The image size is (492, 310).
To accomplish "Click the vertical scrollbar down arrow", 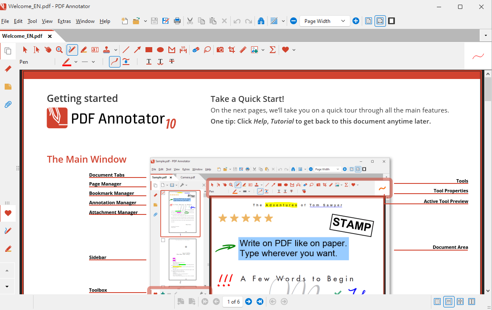I will 488,291.
